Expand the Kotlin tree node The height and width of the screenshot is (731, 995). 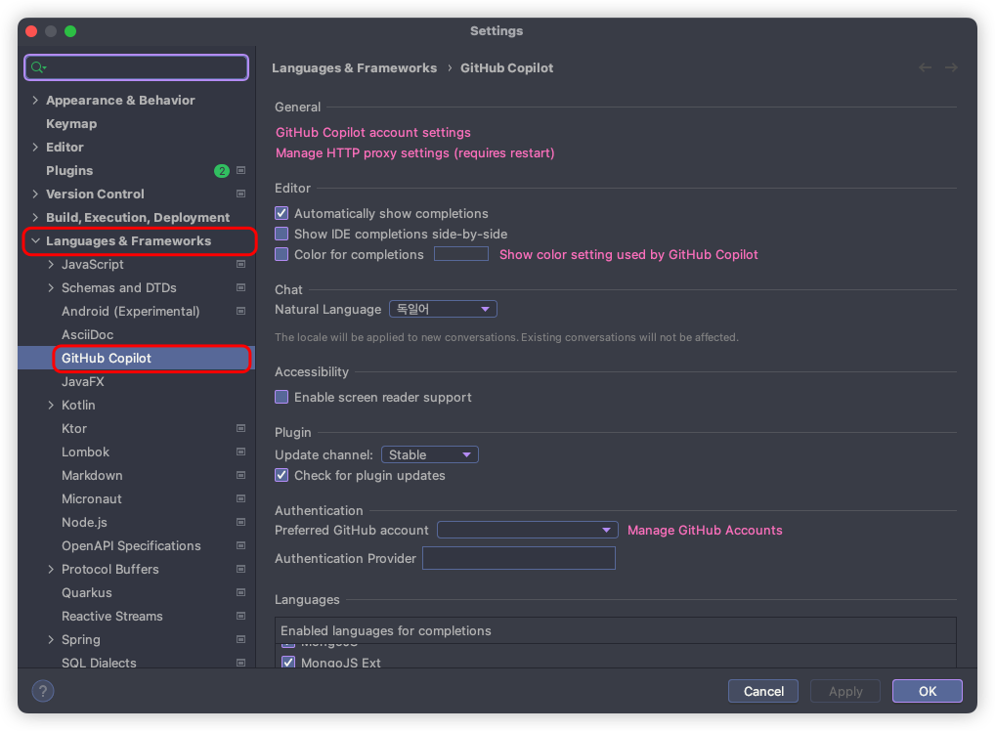(52, 405)
